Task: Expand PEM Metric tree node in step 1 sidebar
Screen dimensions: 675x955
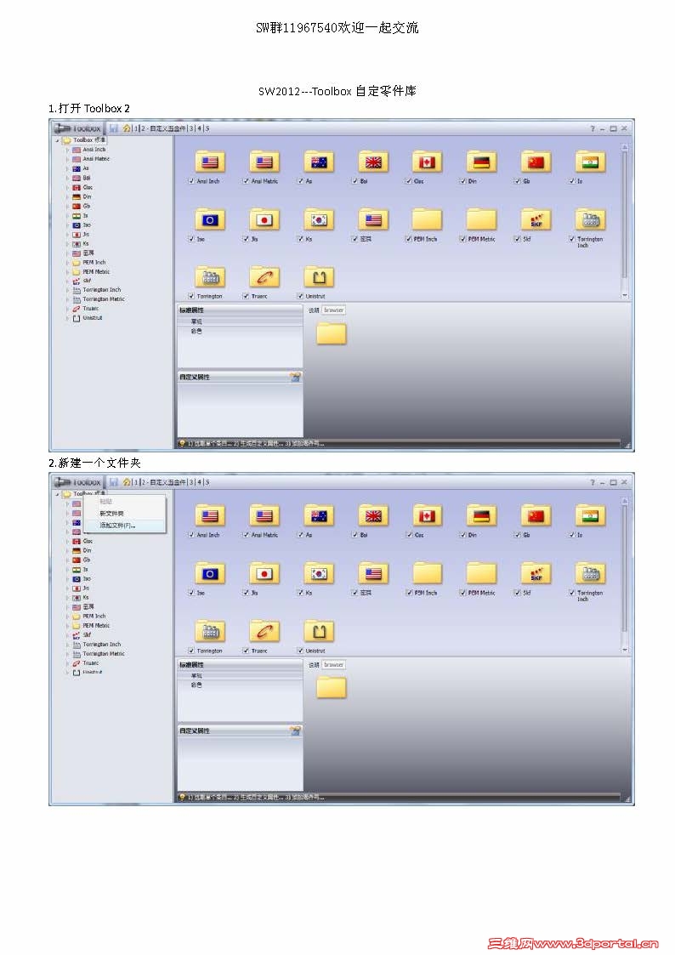Action: click(67, 271)
